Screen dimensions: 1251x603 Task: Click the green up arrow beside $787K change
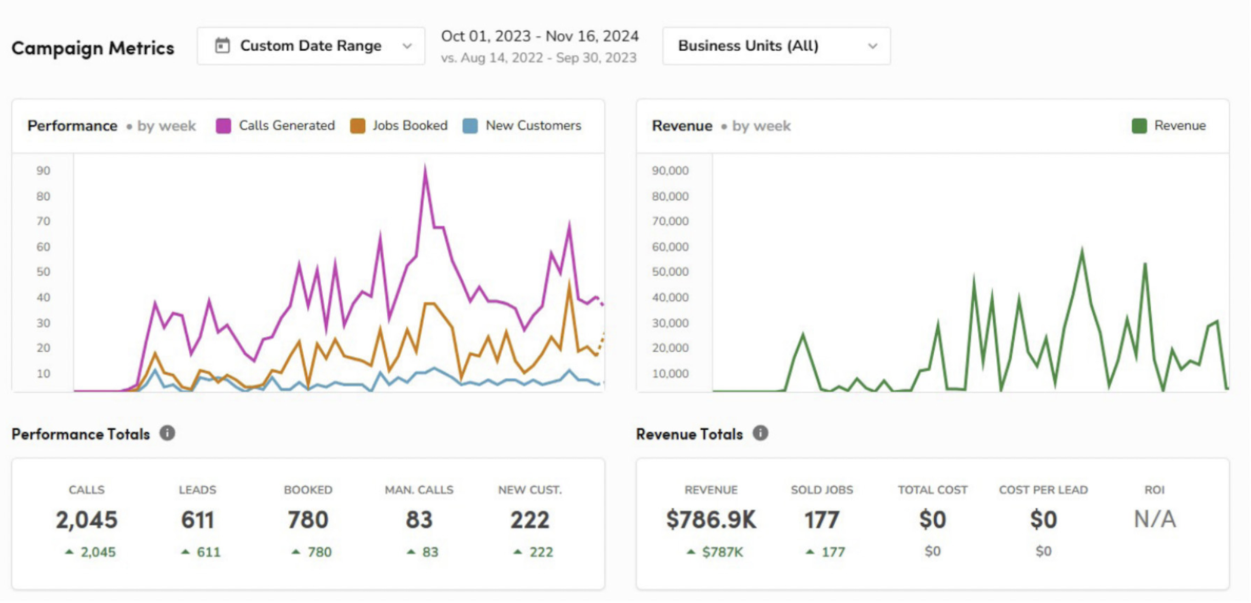click(691, 551)
